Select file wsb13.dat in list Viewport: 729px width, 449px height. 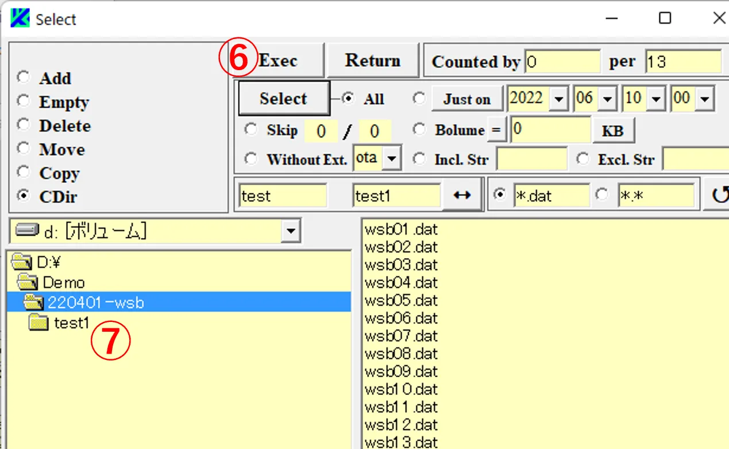[401, 442]
